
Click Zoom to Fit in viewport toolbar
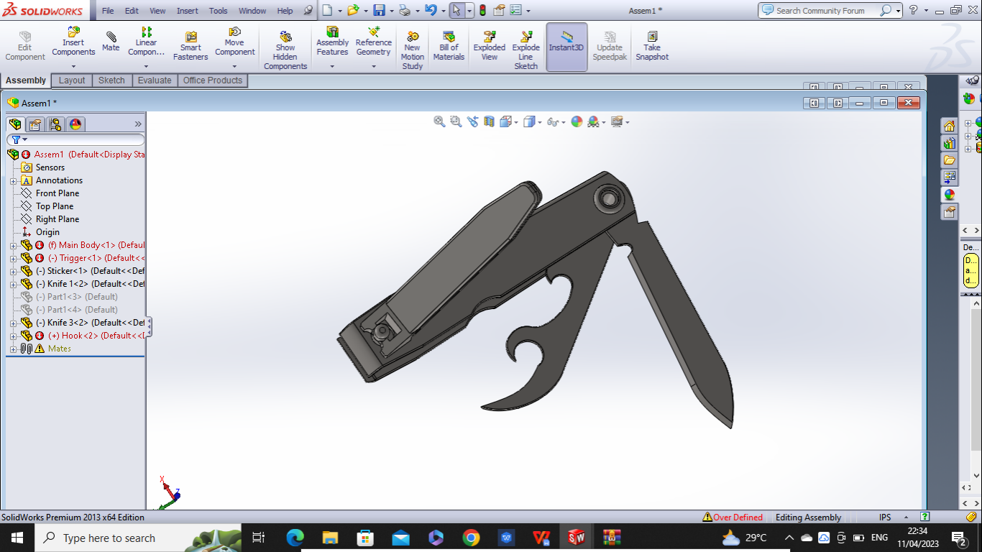(439, 121)
